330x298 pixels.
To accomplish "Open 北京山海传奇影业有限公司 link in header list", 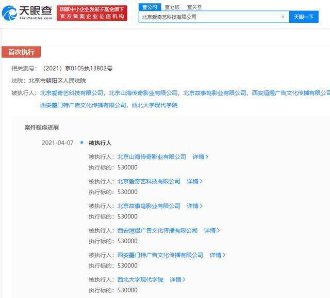I will (x=143, y=93).
